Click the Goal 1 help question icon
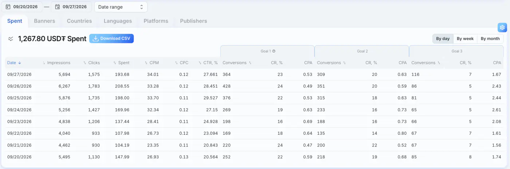 tap(274, 51)
